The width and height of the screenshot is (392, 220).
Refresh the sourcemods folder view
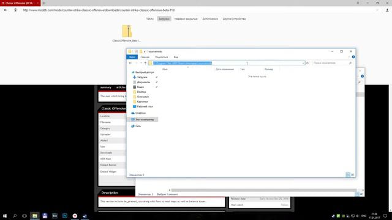307,63
